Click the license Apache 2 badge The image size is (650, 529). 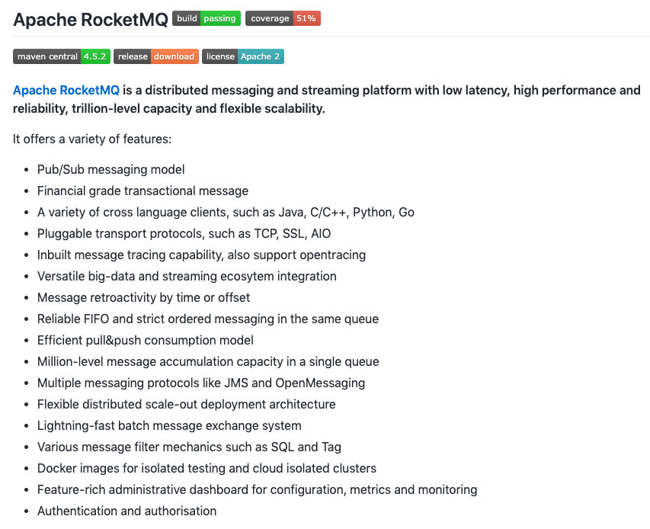click(242, 56)
